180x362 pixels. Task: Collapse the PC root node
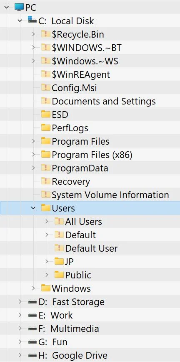click(6, 7)
